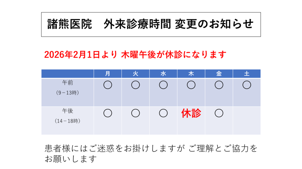This screenshot has width=302, height=169.
Task: Select the 土 column header
Action: pos(247,74)
